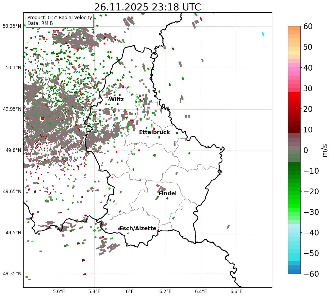
Task: Click the colorbar tick label 50
Action: coord(308,47)
